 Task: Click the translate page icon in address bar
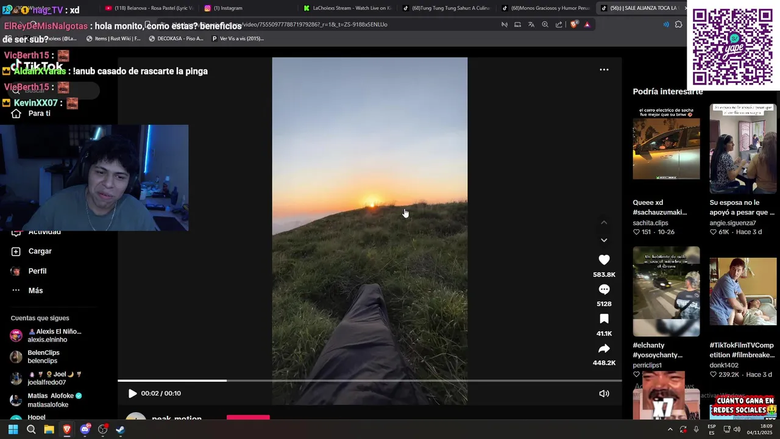tap(531, 24)
